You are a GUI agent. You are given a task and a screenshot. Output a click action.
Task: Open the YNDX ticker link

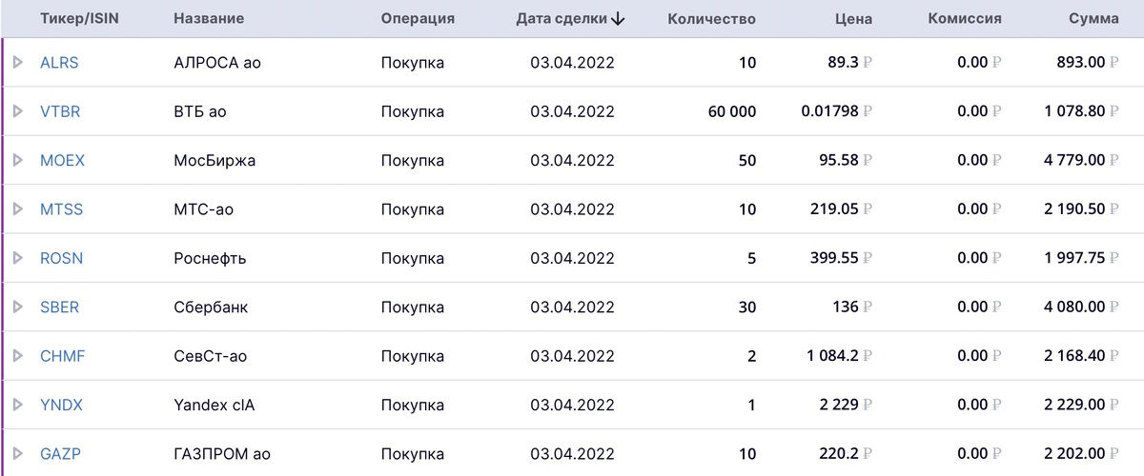pos(61,405)
